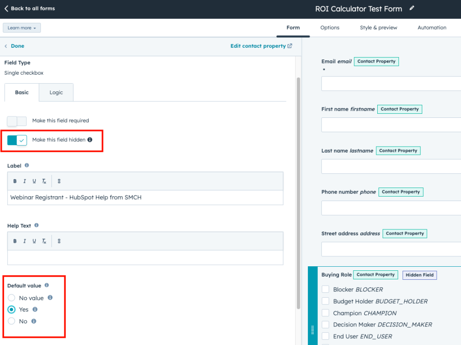Click the Last name input in preview
Screen dimensions: 461x345
pyautogui.click(x=391, y=166)
